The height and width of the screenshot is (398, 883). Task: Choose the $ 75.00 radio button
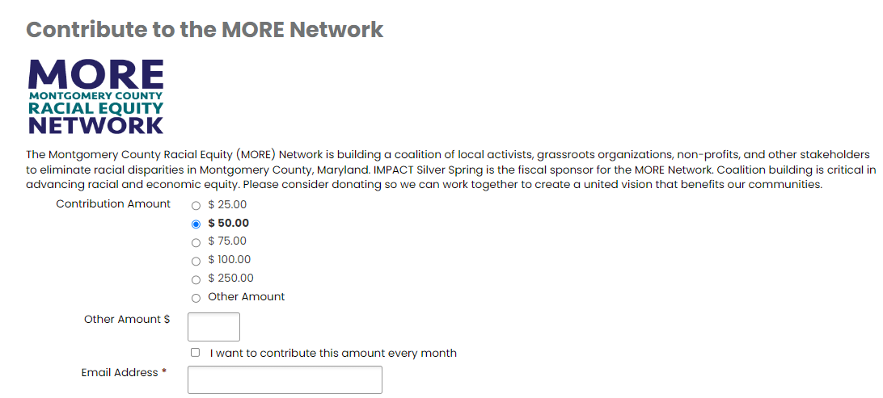[196, 242]
